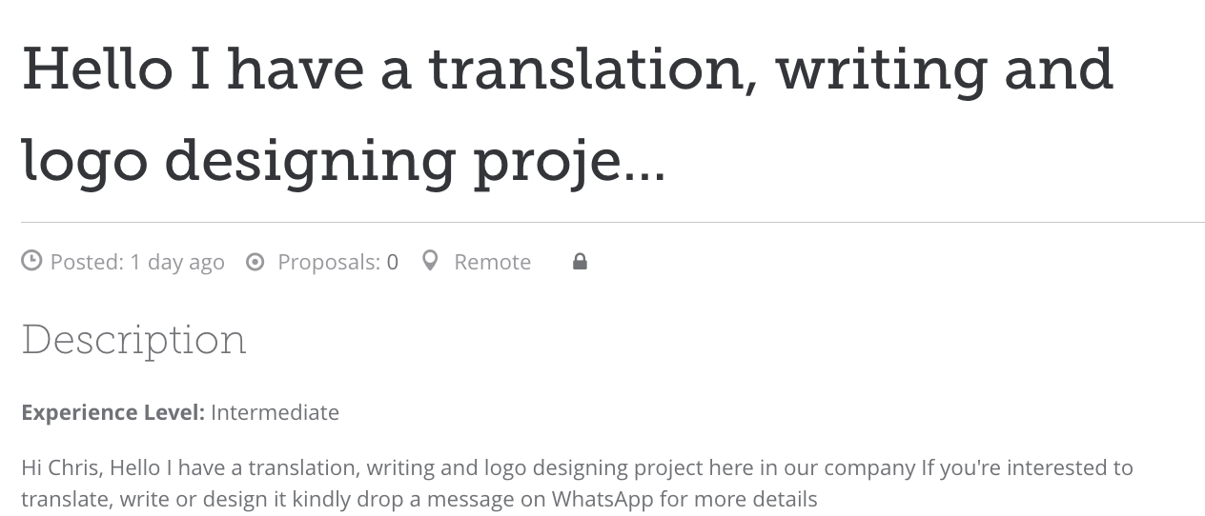Click the 'Description' section heading
The height and width of the screenshot is (516, 1205).
click(133, 340)
